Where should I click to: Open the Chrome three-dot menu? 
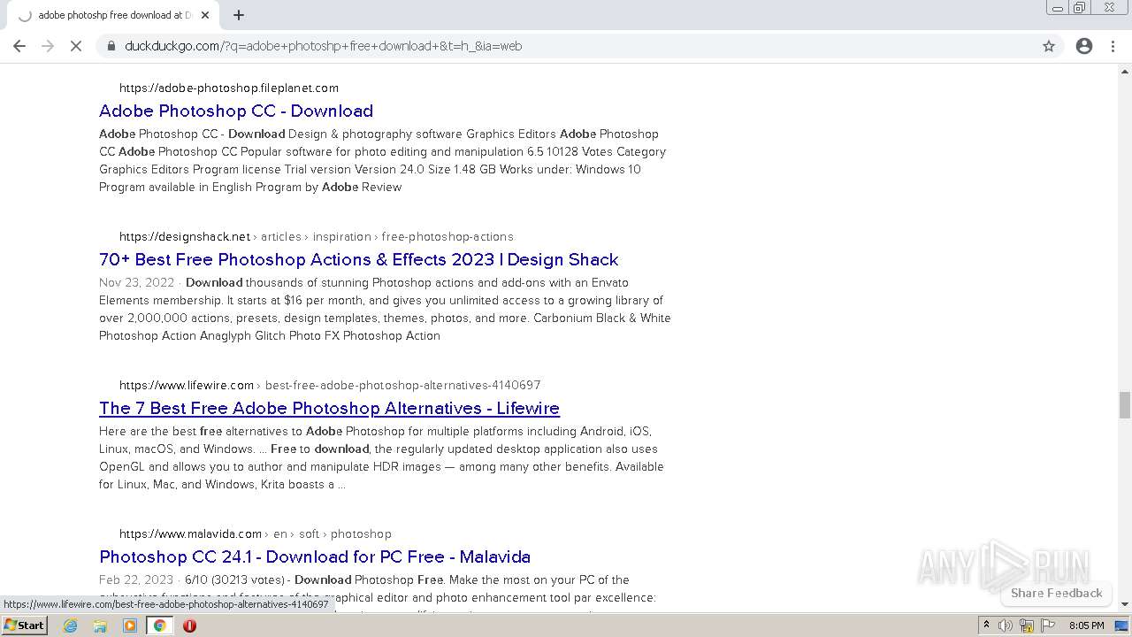click(x=1113, y=46)
